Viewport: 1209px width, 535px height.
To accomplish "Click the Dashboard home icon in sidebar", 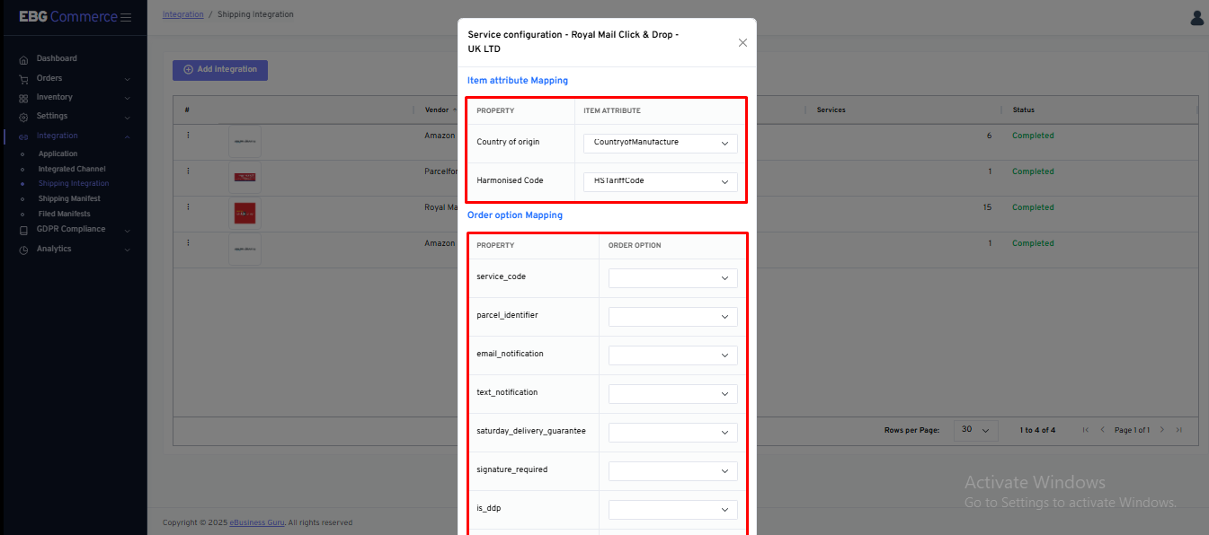I will pyautogui.click(x=23, y=59).
